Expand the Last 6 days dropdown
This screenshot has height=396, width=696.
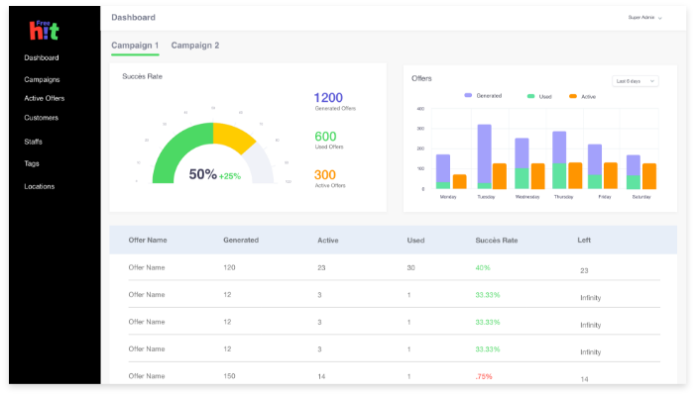(635, 80)
